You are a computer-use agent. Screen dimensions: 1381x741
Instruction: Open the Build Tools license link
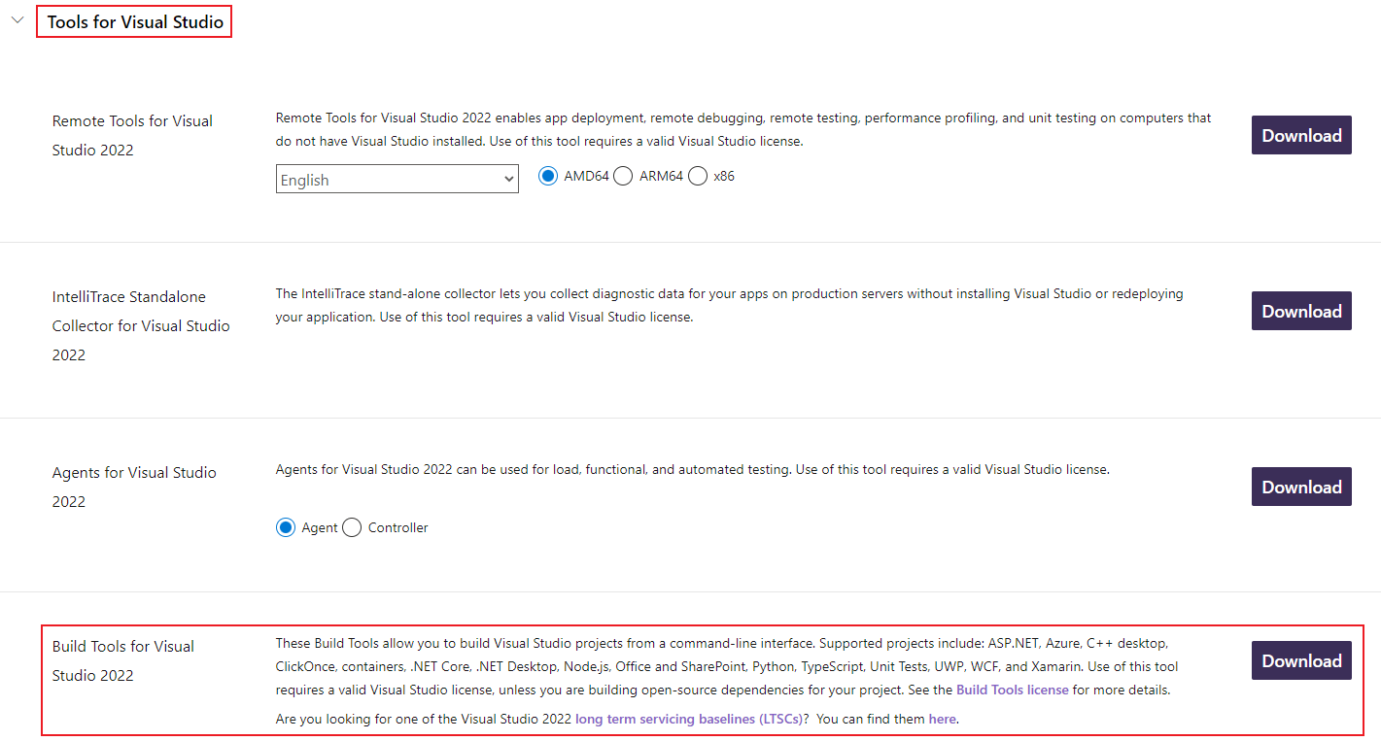pos(1012,690)
